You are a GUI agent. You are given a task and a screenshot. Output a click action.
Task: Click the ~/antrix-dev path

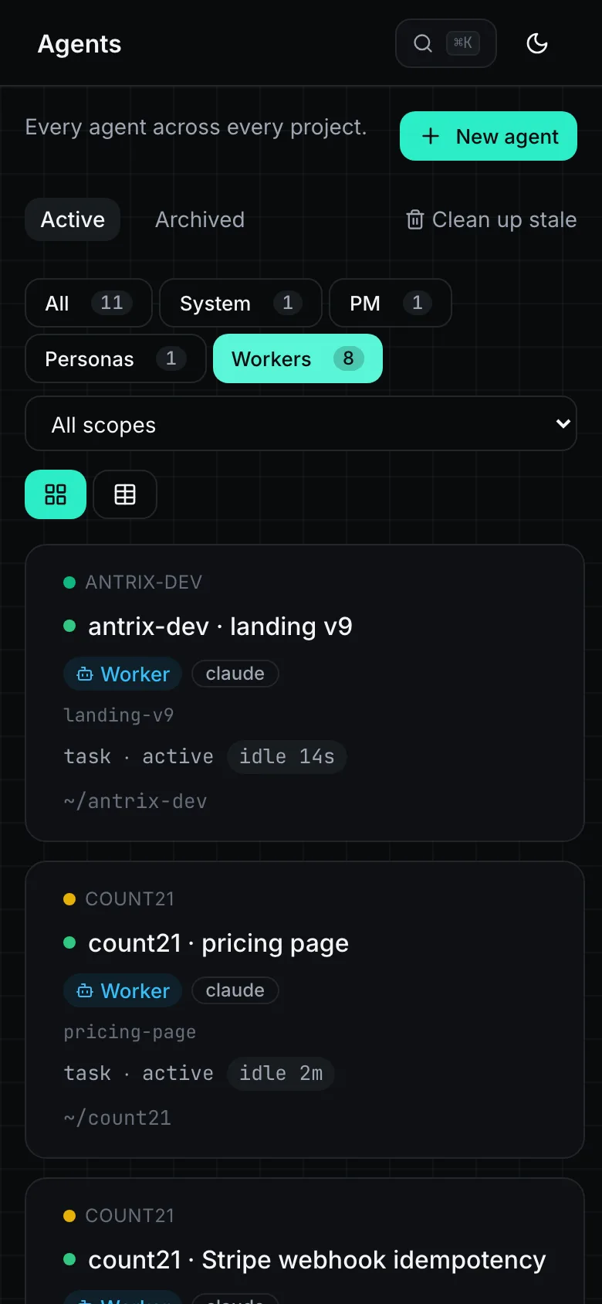[x=135, y=801]
